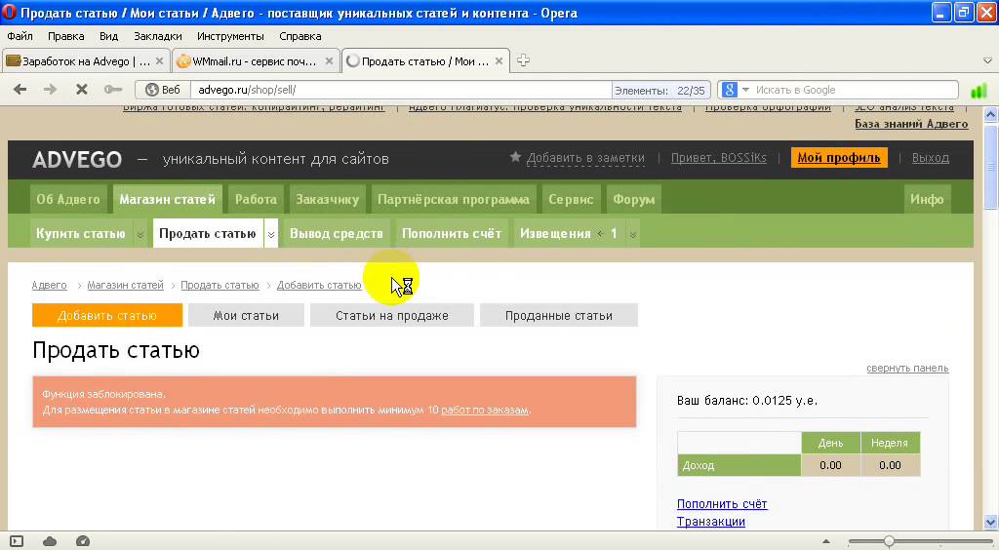
Task: Open Работа section
Action: coord(257,199)
